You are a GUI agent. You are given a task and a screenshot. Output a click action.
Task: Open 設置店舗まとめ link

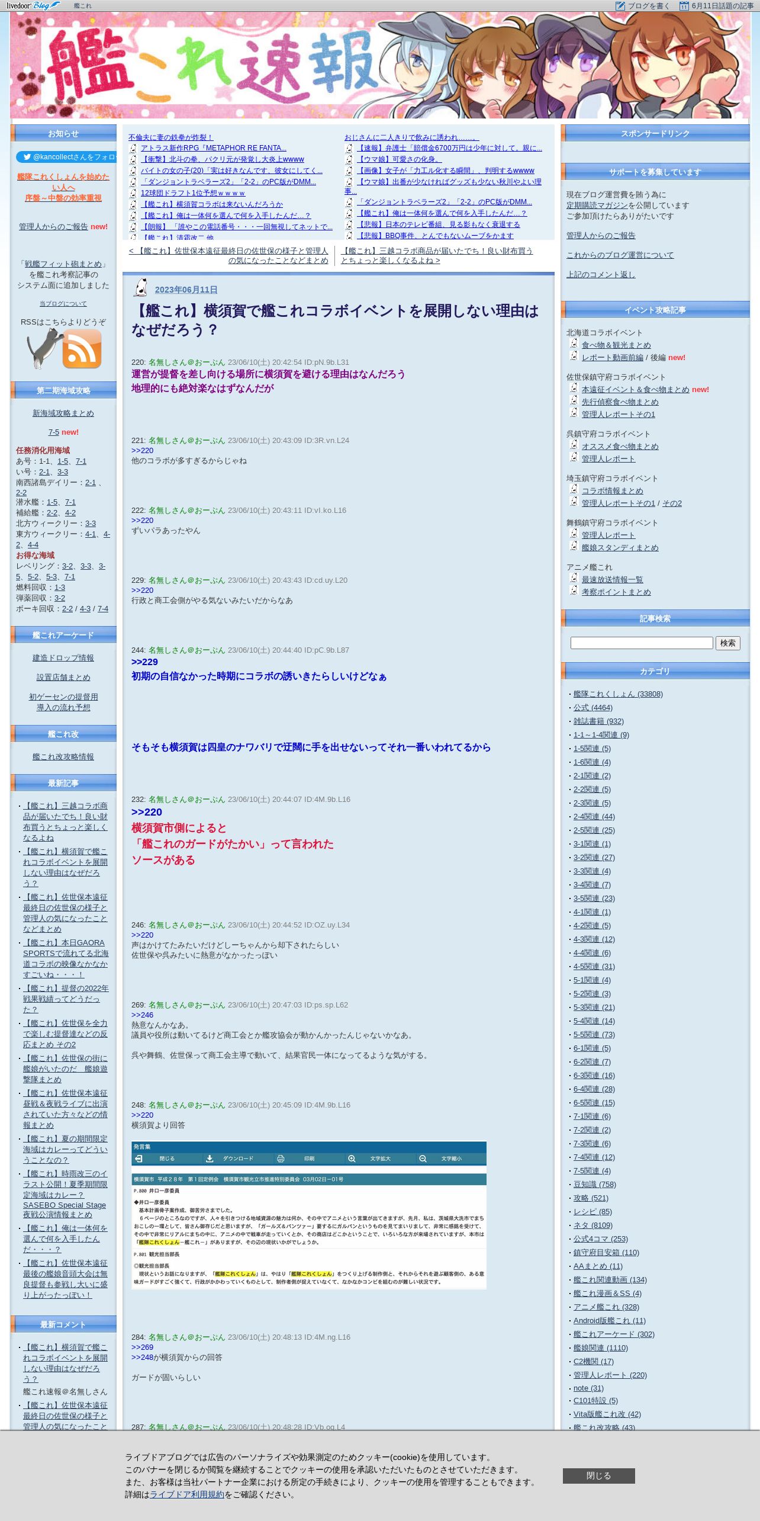tap(63, 678)
